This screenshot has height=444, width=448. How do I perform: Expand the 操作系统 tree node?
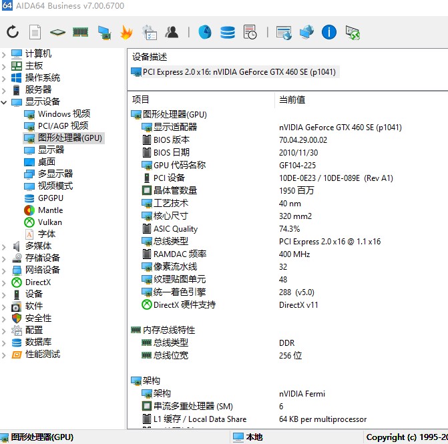pos(4,78)
